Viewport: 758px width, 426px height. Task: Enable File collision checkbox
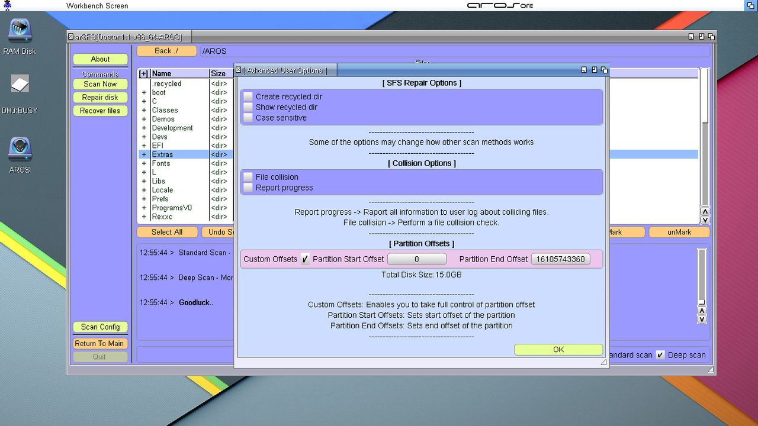pyautogui.click(x=248, y=177)
